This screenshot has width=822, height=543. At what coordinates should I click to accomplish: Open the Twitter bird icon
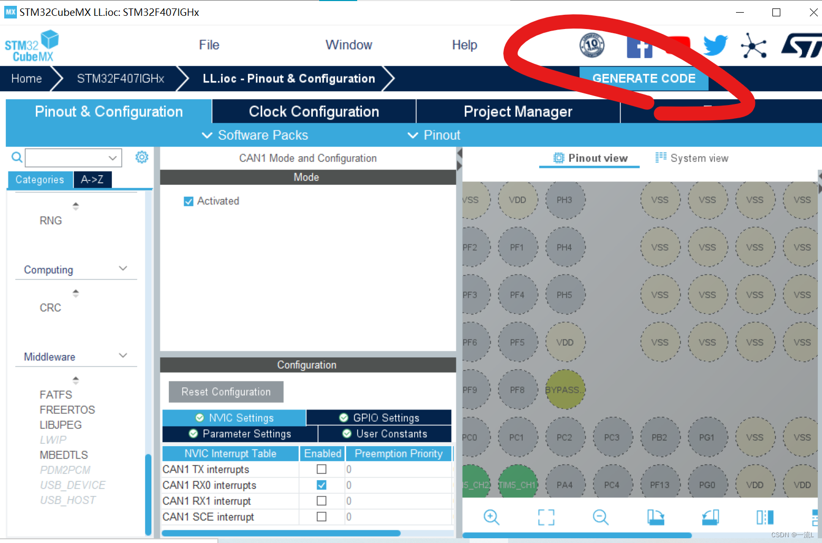(715, 45)
